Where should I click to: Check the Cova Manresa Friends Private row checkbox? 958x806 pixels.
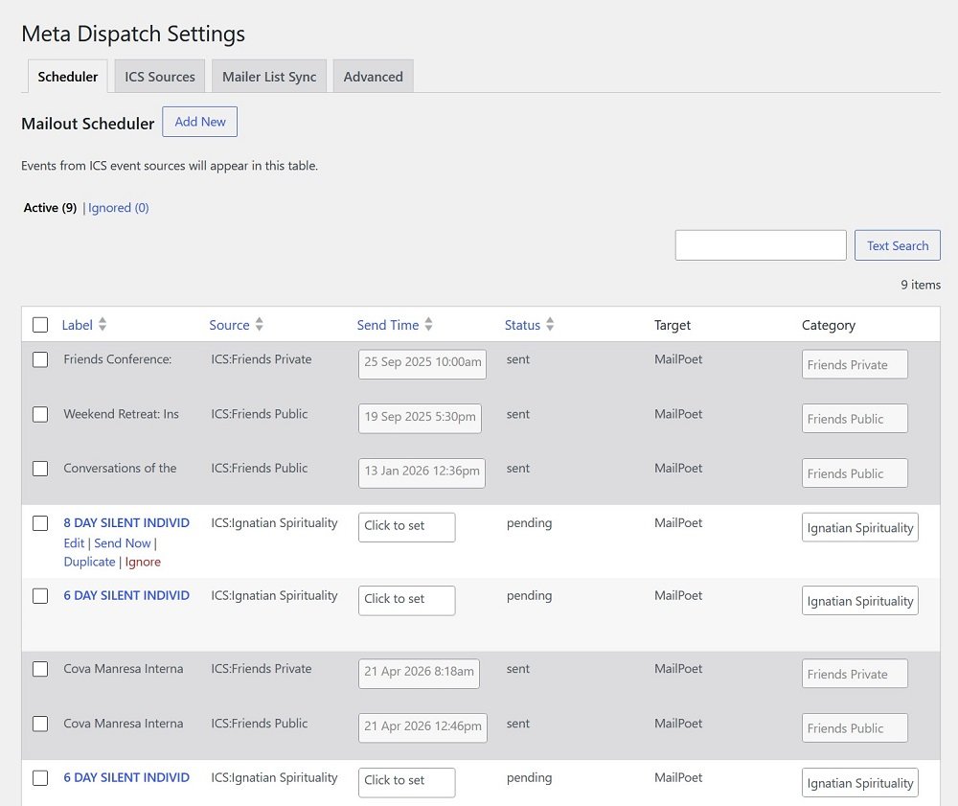click(40, 669)
